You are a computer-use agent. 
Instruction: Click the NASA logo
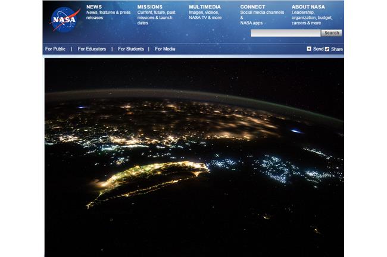[65, 20]
